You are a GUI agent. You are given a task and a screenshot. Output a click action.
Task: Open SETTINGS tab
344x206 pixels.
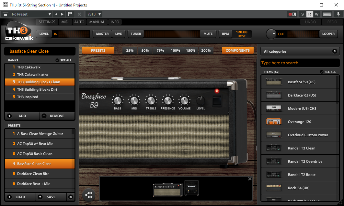(x=47, y=22)
